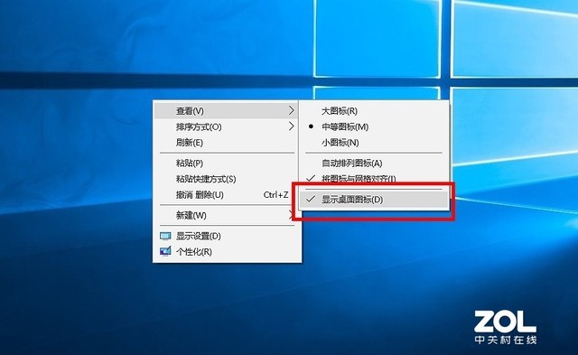
Task: Toggle 将图标与网格对齐(I) option
Action: pyautogui.click(x=374, y=178)
